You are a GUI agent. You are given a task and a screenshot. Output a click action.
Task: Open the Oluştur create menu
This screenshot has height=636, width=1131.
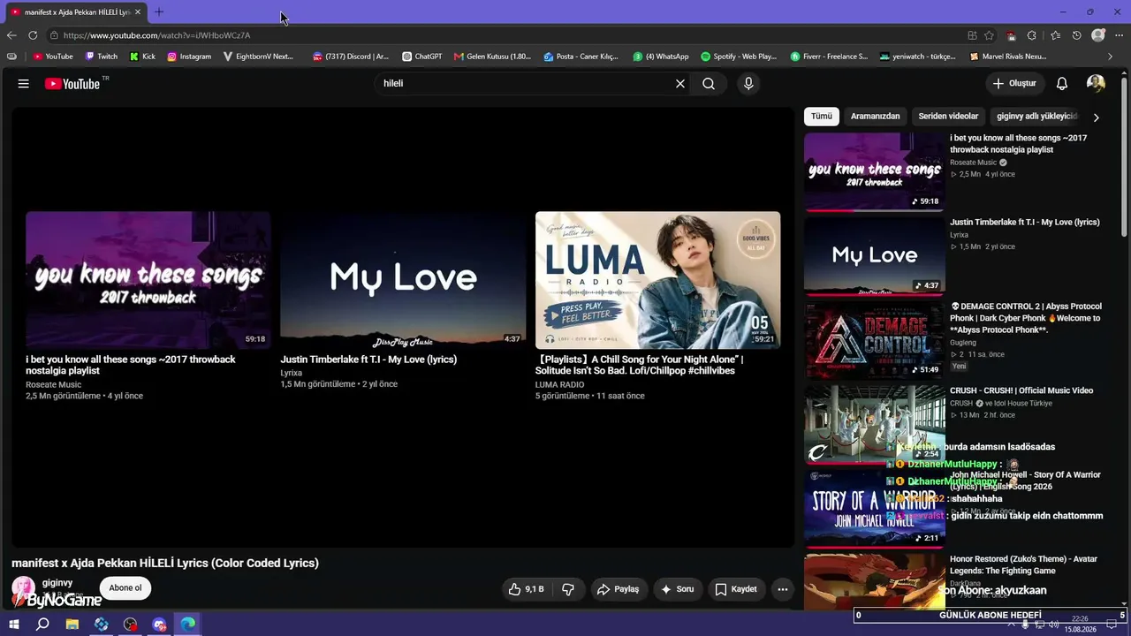1014,84
